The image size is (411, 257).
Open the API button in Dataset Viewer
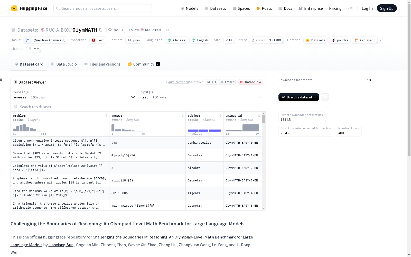coord(211,82)
